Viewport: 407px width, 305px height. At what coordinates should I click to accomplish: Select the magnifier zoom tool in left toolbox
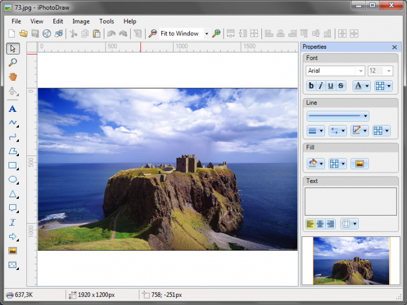coord(13,62)
